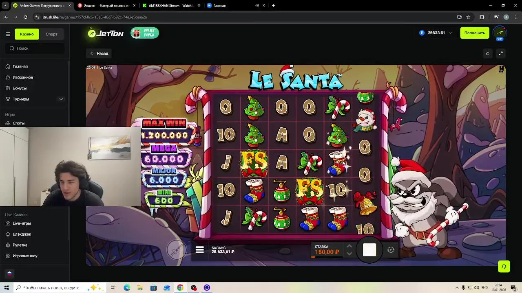This screenshot has width=522, height=293.
Task: Toggle game fullscreen mode icon
Action: (501, 53)
